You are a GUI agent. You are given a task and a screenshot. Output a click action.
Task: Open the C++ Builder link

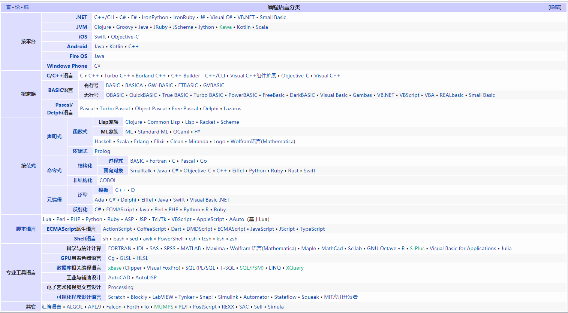(x=186, y=76)
